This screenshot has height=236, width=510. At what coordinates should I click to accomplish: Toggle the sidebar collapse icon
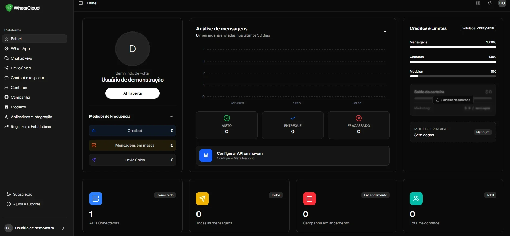pos(81,3)
